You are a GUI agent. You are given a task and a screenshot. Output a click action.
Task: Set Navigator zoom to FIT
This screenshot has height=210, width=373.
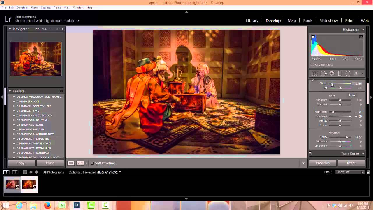coord(37,29)
